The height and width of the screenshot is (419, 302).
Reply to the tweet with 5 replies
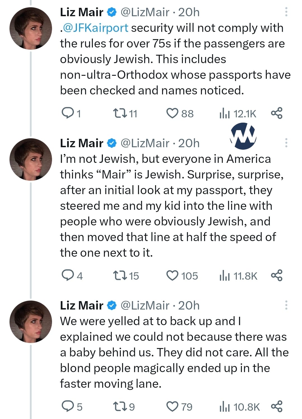click(x=67, y=406)
